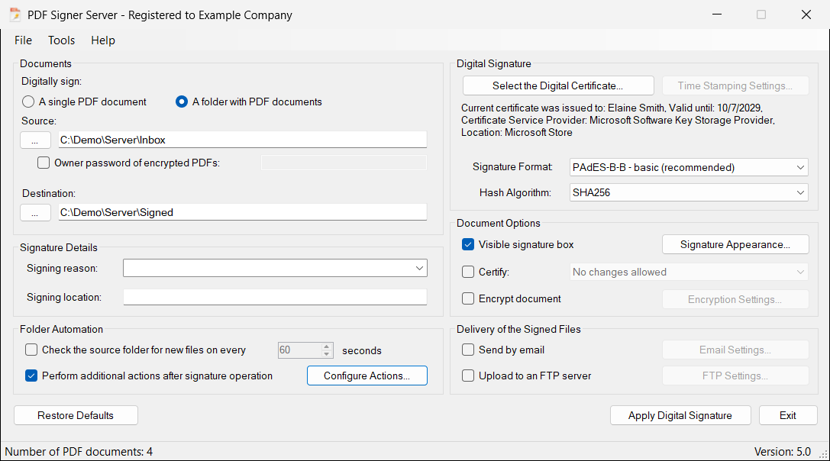Viewport: 830px width, 461px height.
Task: Open the Hash Algorithm dropdown
Action: pos(689,192)
